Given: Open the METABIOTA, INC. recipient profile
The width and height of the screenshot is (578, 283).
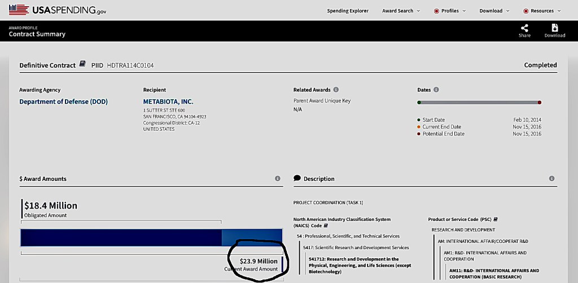Looking at the screenshot, I should pyautogui.click(x=168, y=102).
